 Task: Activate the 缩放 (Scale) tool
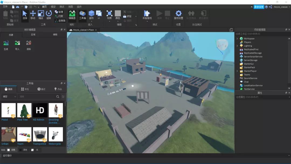pyautogui.click(x=41, y=15)
